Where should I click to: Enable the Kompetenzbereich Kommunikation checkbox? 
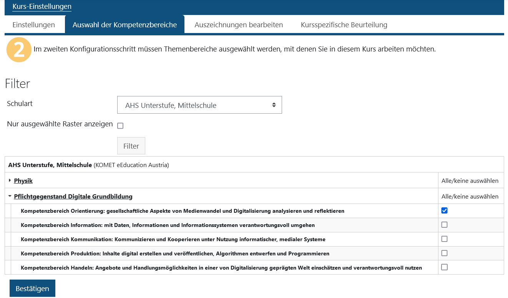coord(445,238)
